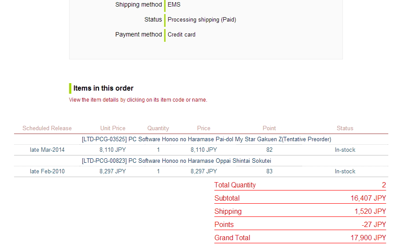Screen dimensions: 394x249
Task: Click the Total Quantity value 2
Action: point(384,185)
